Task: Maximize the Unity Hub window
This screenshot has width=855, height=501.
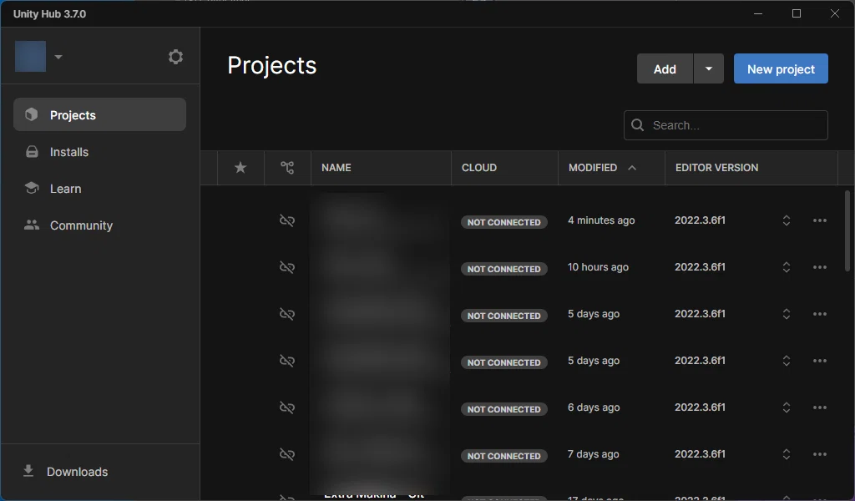Action: 796,13
